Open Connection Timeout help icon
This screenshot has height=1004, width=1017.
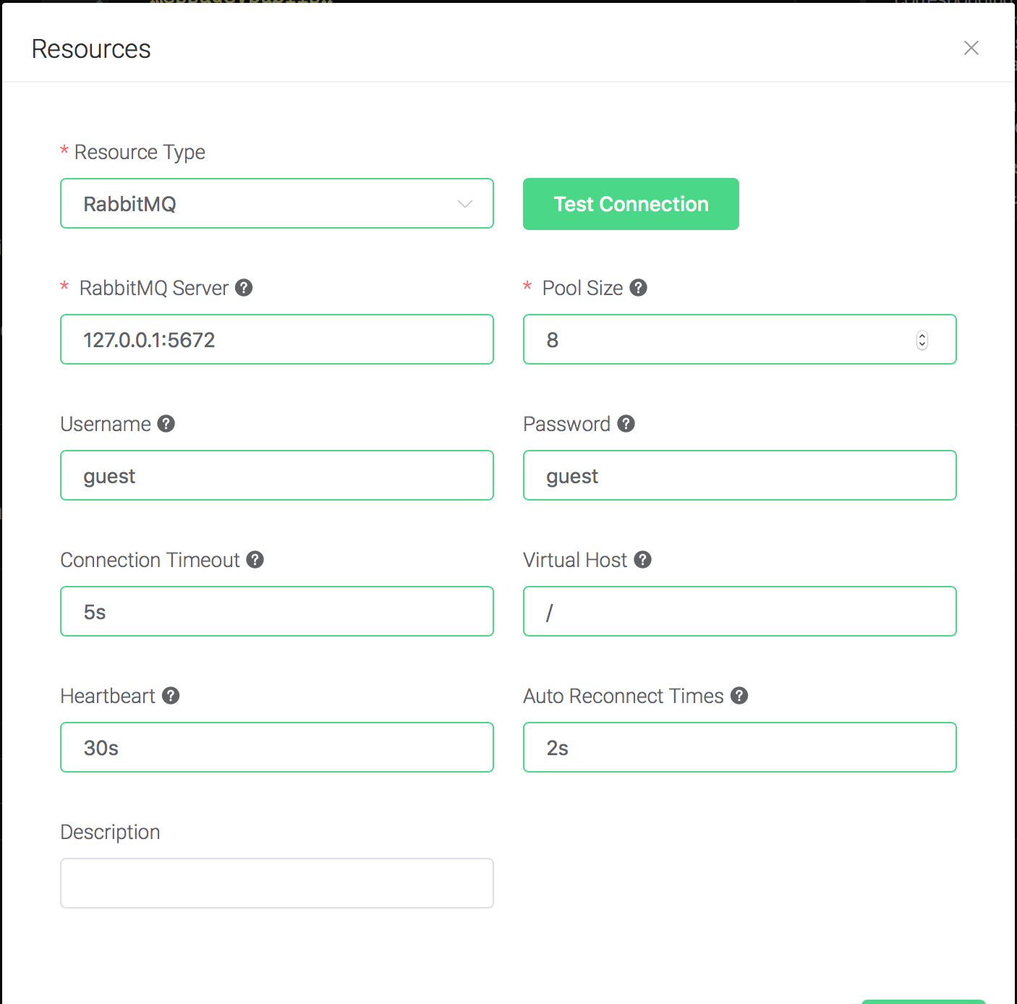(x=255, y=560)
